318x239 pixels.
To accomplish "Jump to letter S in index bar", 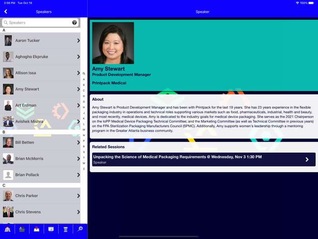I will (x=84, y=152).
